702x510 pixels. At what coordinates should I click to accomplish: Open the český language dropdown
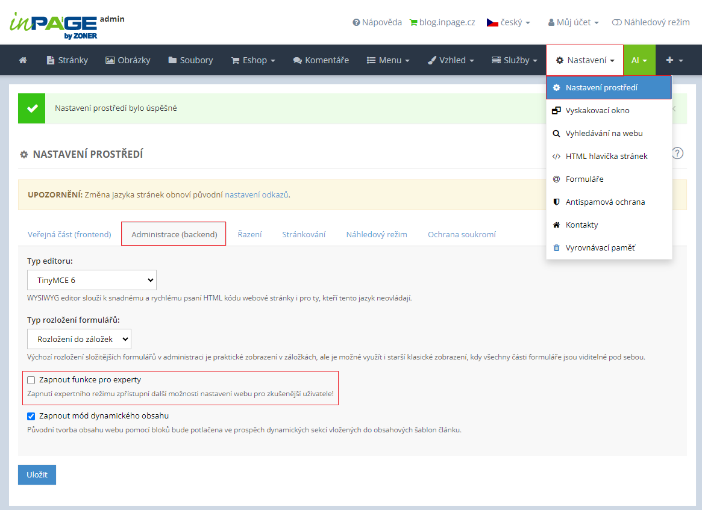[509, 22]
